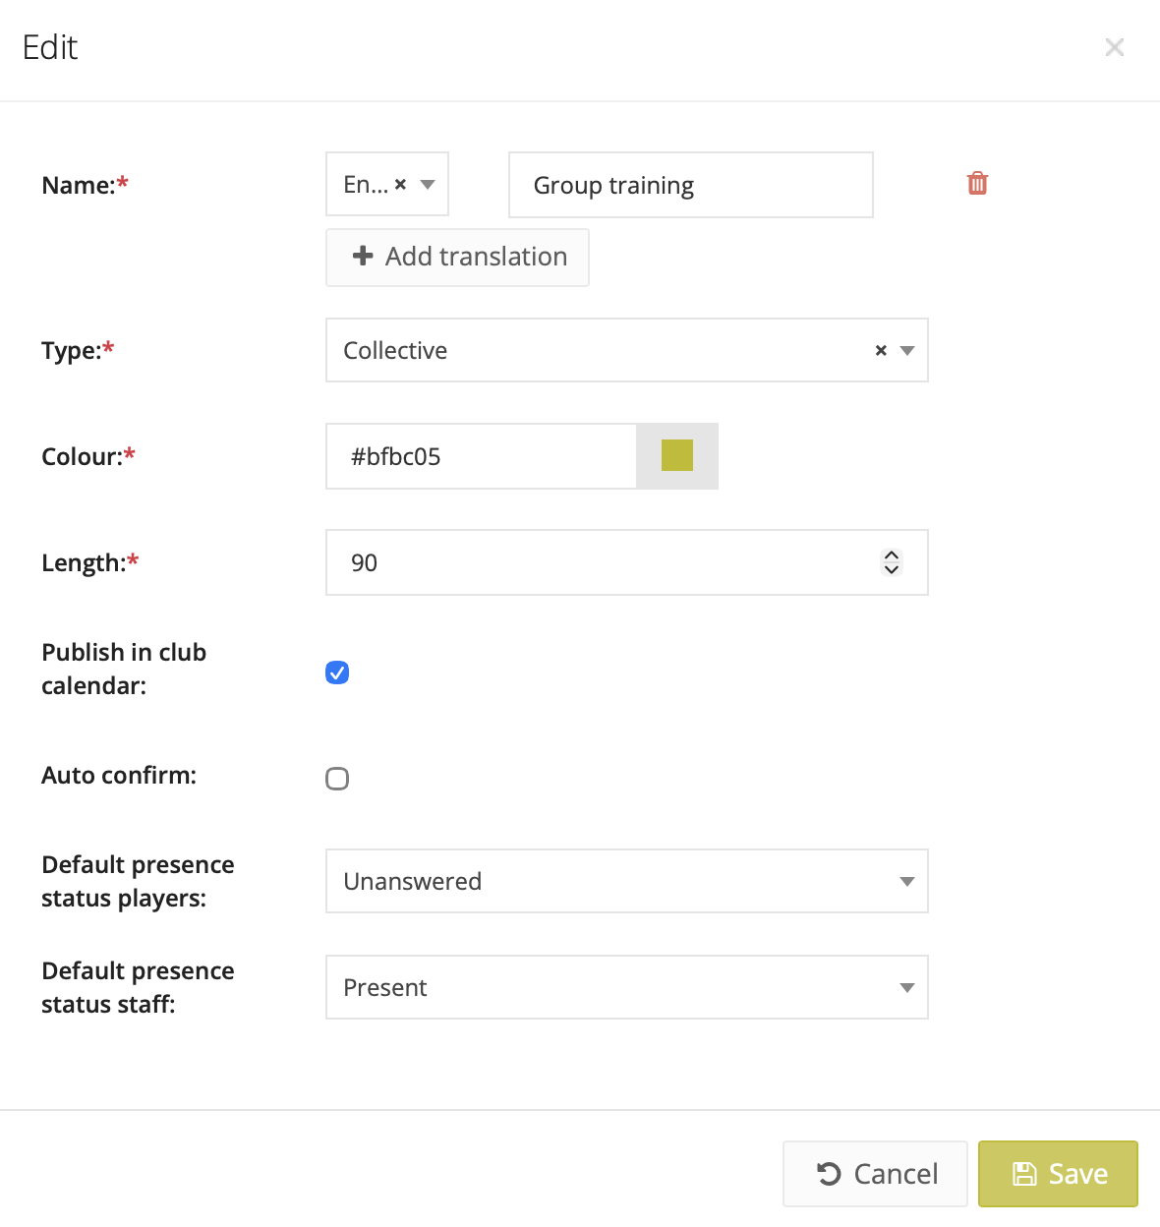The image size is (1160, 1227).
Task: Clear the selected language in Name
Action: tap(400, 185)
